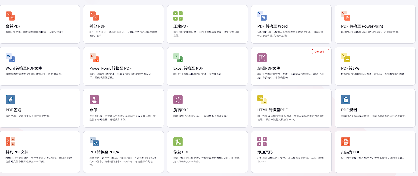Click the 修复 PDF wrench icon

tap(178, 142)
